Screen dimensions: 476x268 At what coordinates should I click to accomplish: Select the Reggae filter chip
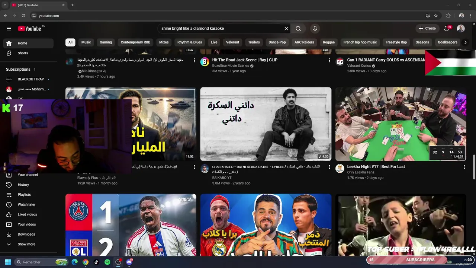[329, 42]
